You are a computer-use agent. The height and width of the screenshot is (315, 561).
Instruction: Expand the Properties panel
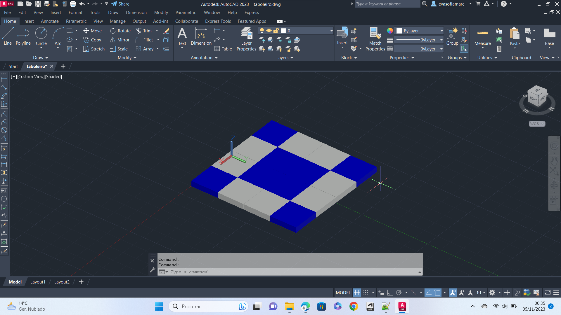(402, 58)
